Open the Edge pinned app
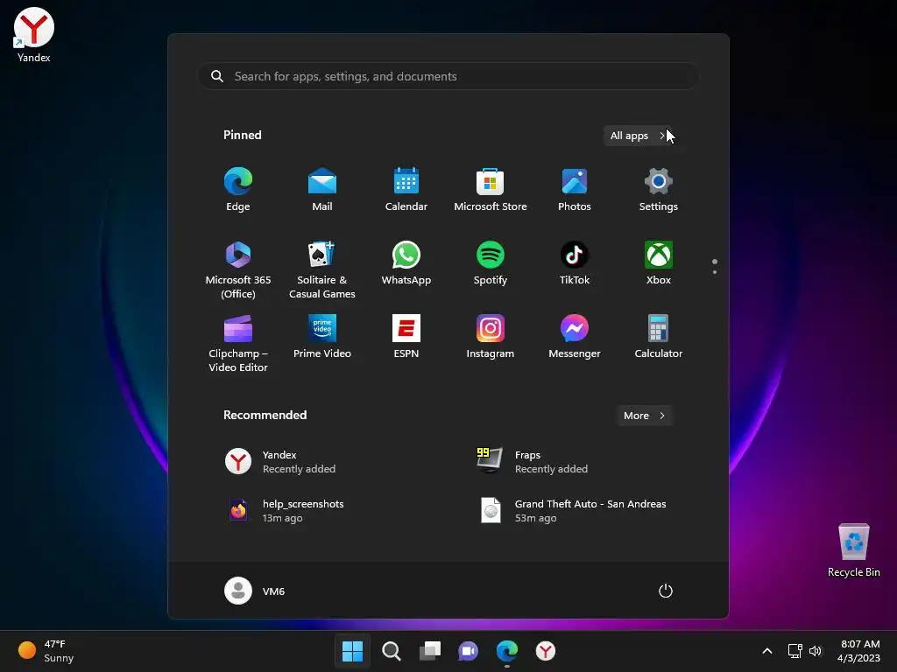 click(238, 190)
